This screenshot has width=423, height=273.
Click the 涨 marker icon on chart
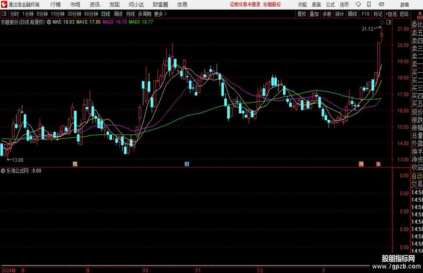(x=379, y=164)
